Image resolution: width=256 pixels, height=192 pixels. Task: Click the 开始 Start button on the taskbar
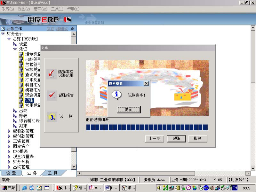(9, 188)
